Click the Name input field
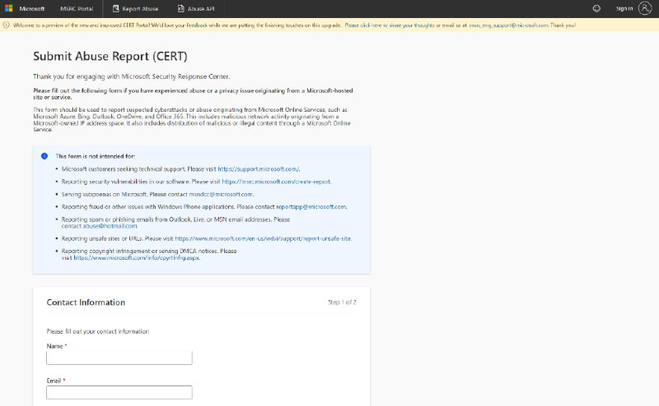Screen dimensions: 659x406 click(119, 358)
